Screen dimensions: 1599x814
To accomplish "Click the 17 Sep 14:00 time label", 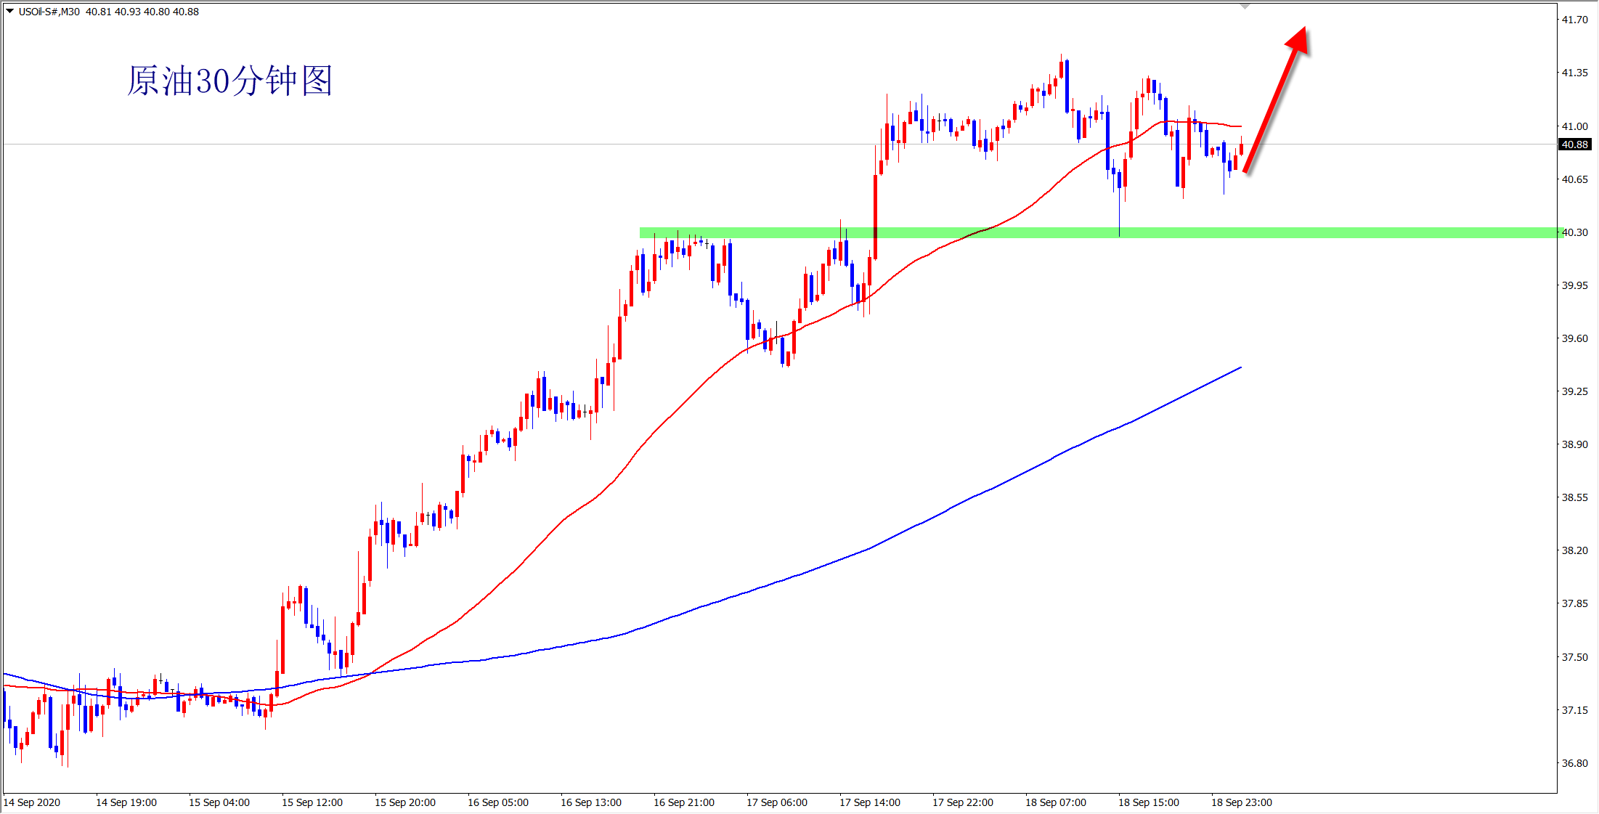I will [x=869, y=802].
